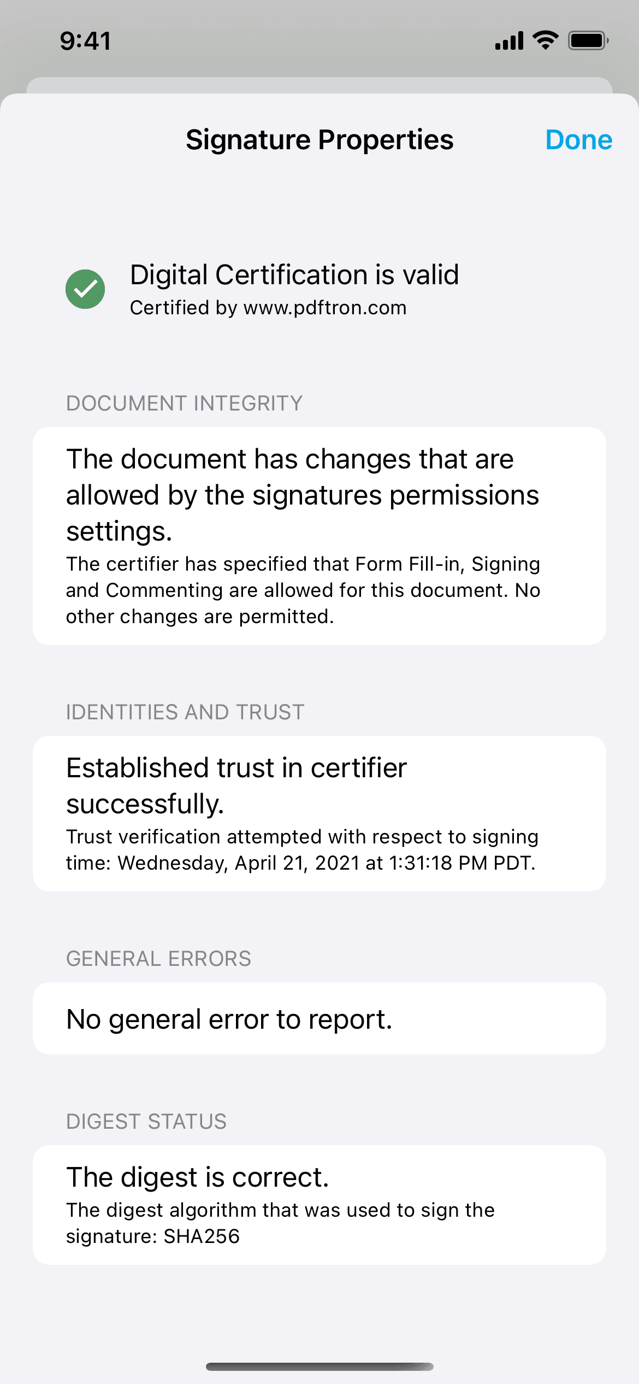Click the green valid checkmark icon
639x1384 pixels.
point(85,289)
